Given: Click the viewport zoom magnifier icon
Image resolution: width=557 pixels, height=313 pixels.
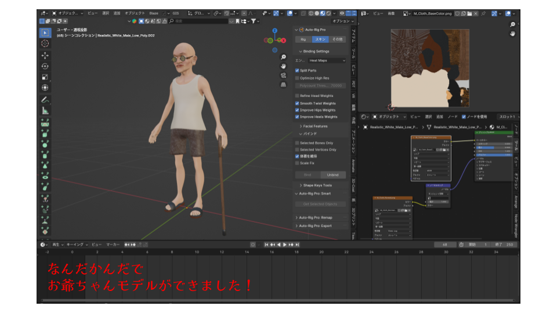Looking at the screenshot, I should [x=283, y=57].
